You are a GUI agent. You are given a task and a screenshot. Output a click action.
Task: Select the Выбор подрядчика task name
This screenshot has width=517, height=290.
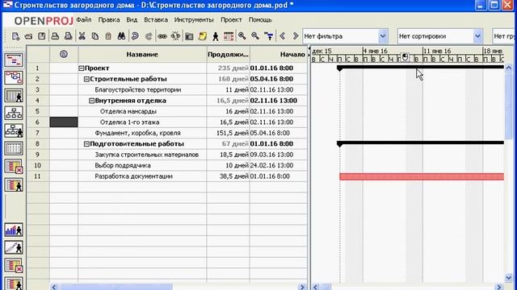123,166
